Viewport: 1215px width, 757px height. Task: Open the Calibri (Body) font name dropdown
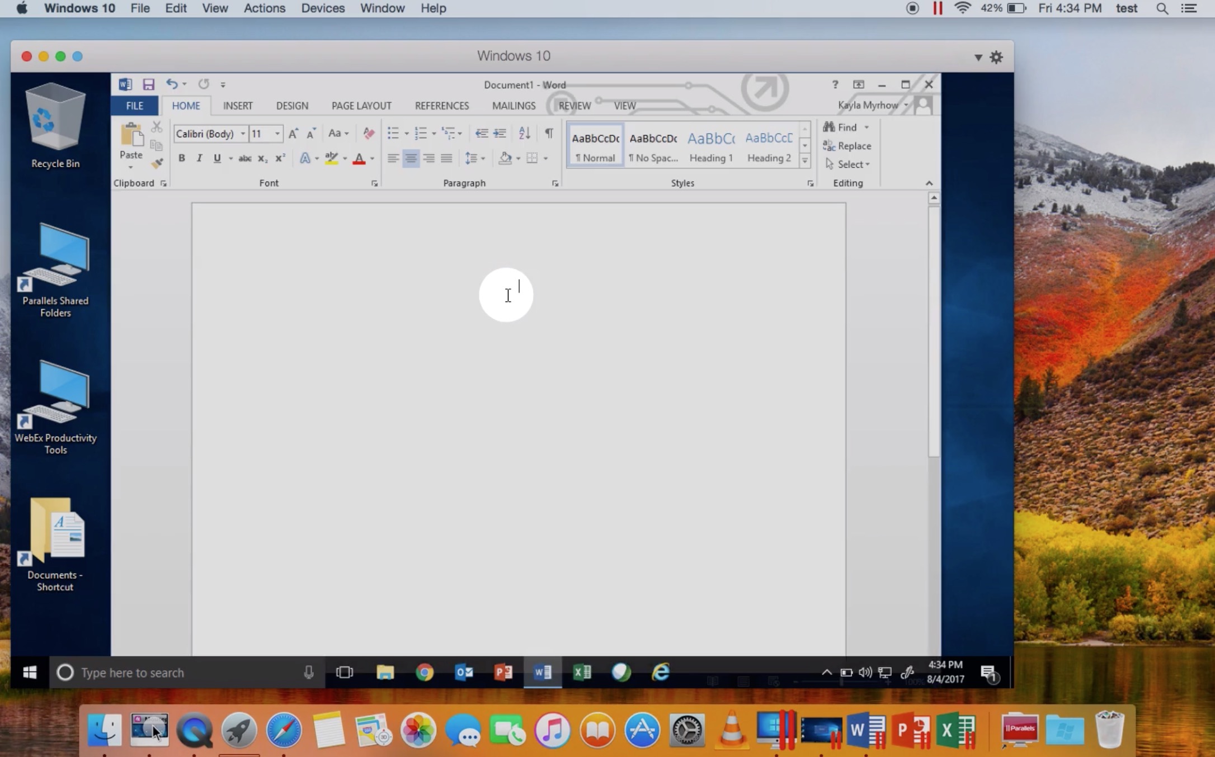[243, 134]
